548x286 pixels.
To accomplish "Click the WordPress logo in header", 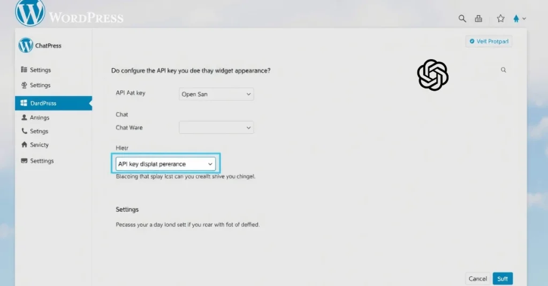I will (30, 13).
